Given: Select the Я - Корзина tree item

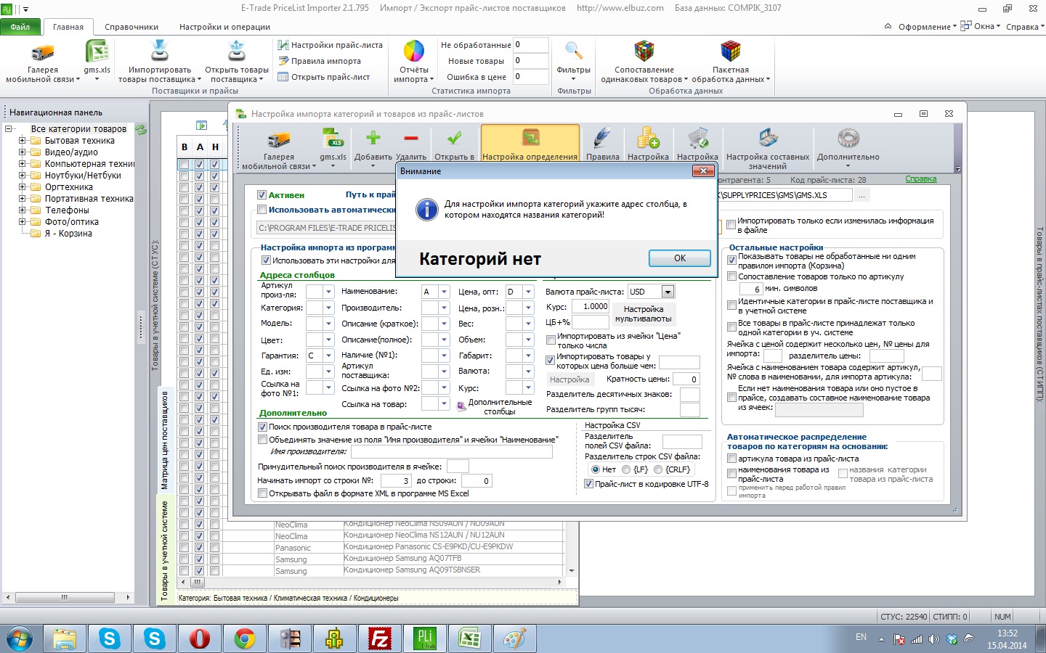Looking at the screenshot, I should coord(68,234).
